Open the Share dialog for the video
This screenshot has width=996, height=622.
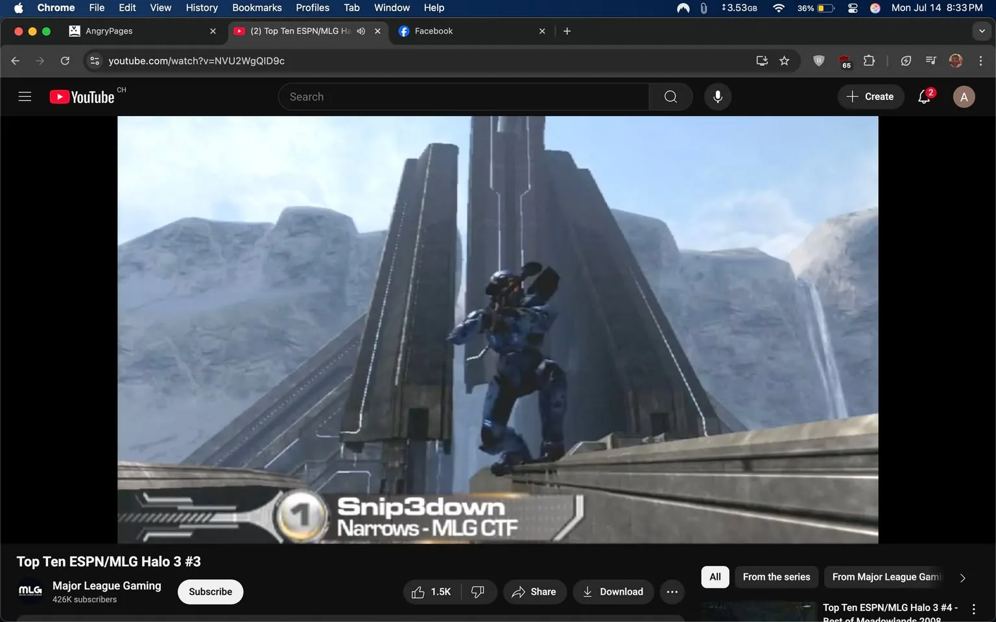pos(534,592)
